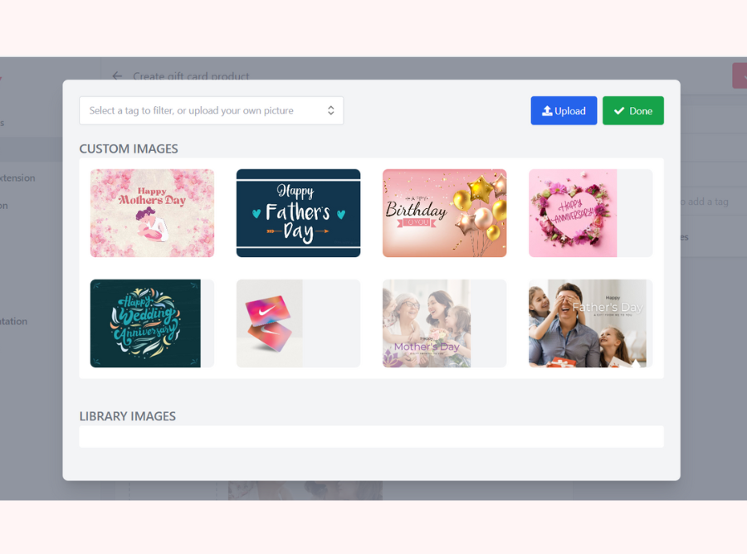Click the green Done button
Viewport: 747px width, 554px height.
[633, 110]
